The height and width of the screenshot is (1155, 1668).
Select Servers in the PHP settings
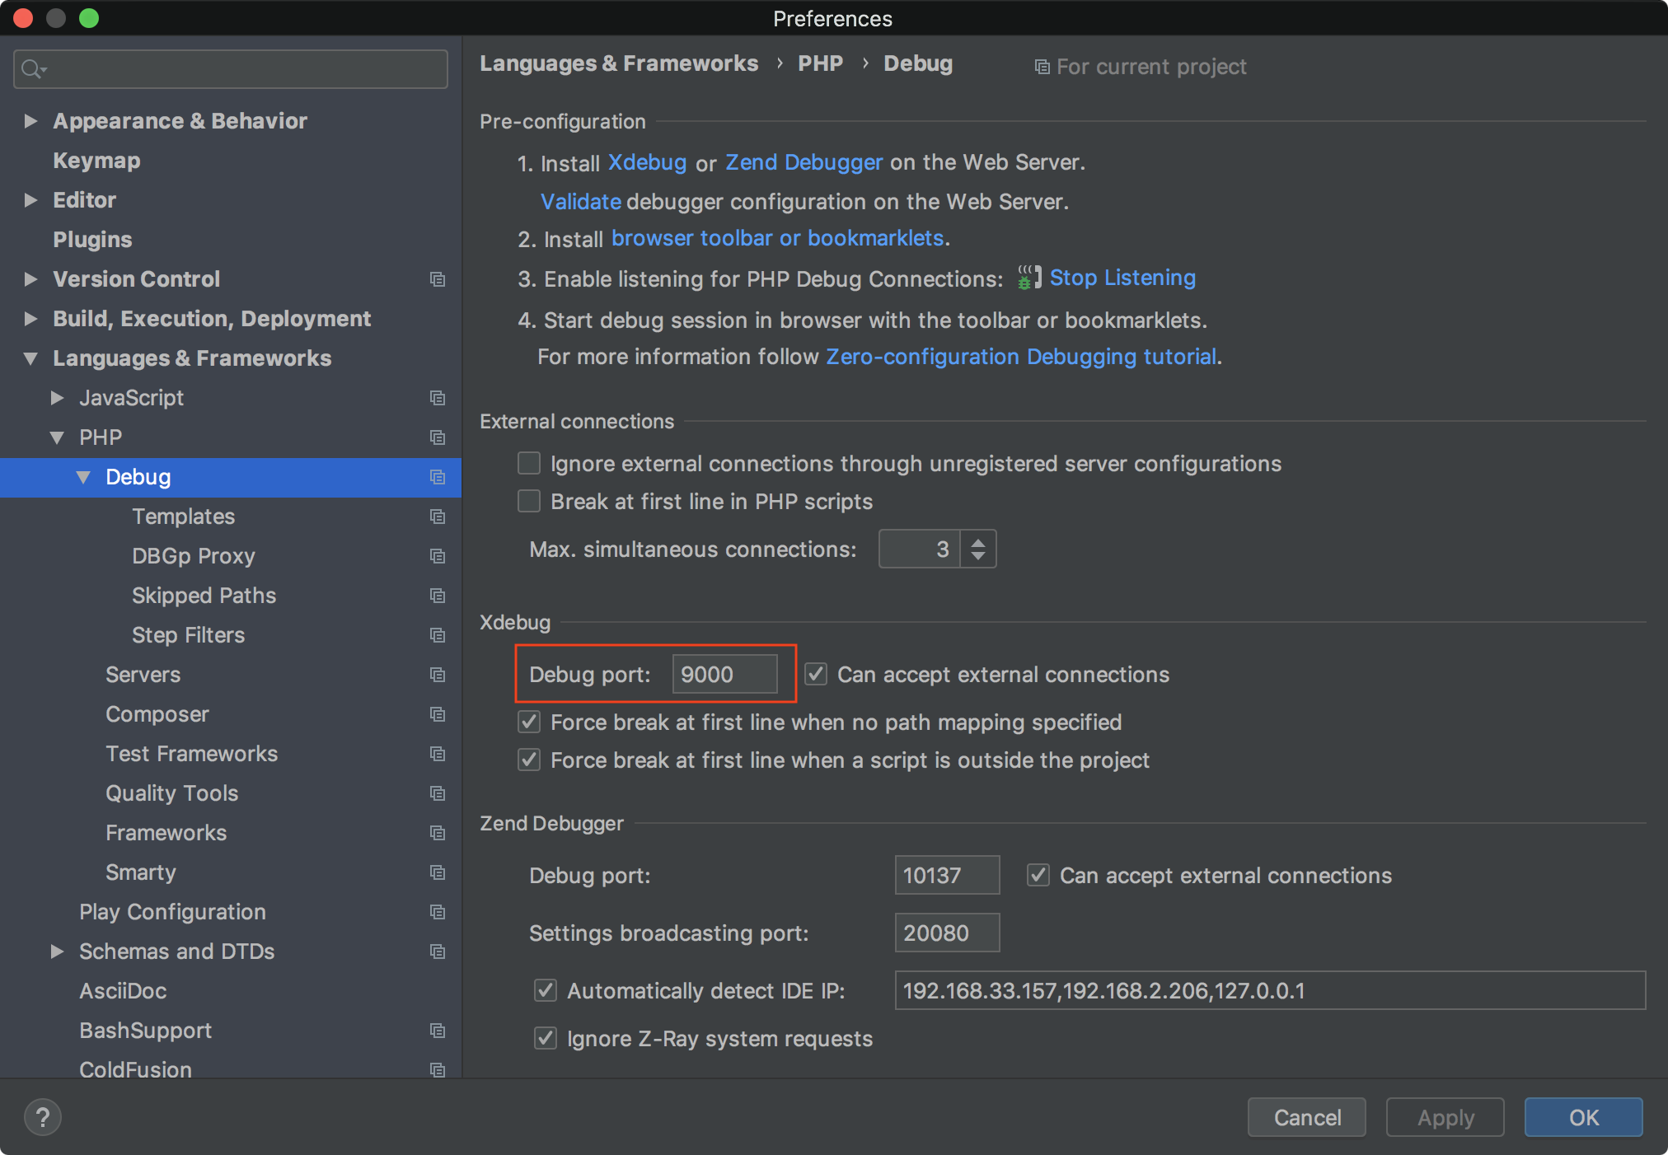[x=143, y=675]
